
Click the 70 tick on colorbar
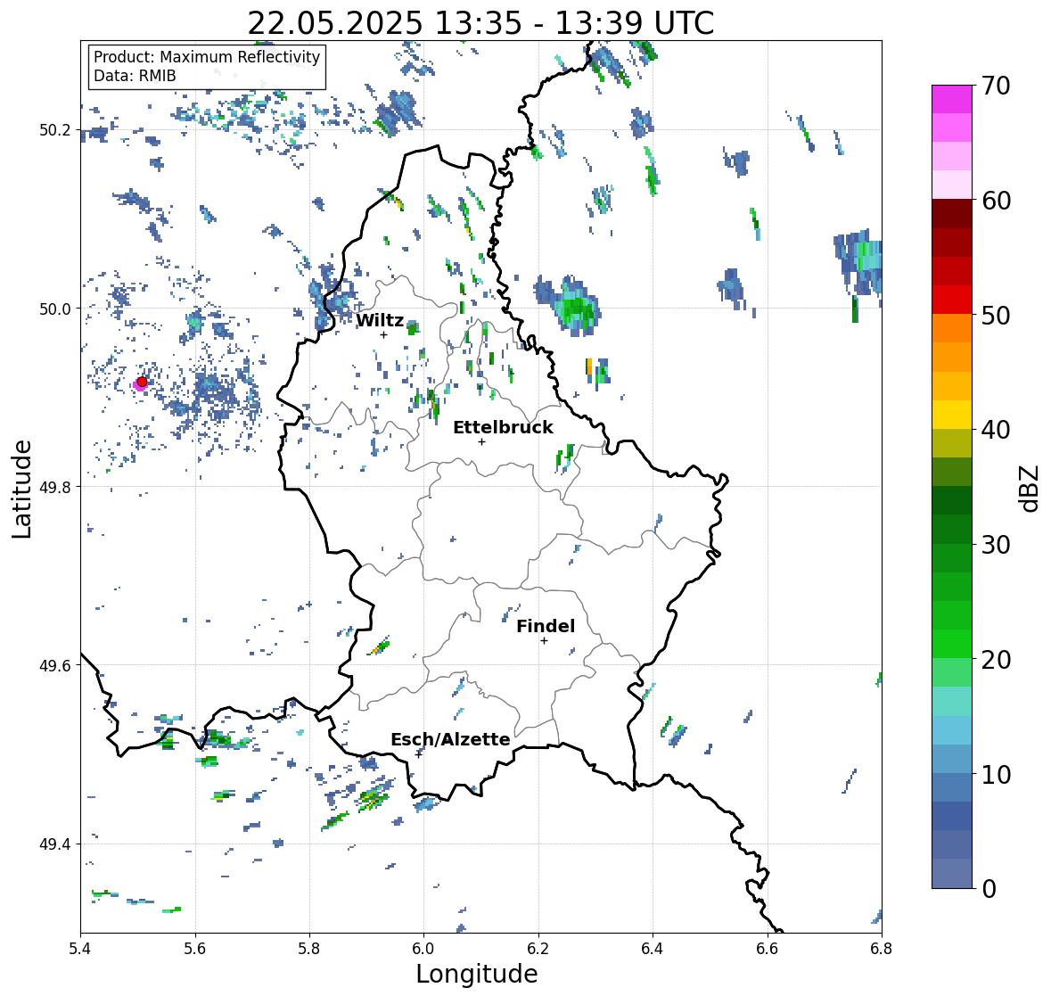click(x=996, y=86)
